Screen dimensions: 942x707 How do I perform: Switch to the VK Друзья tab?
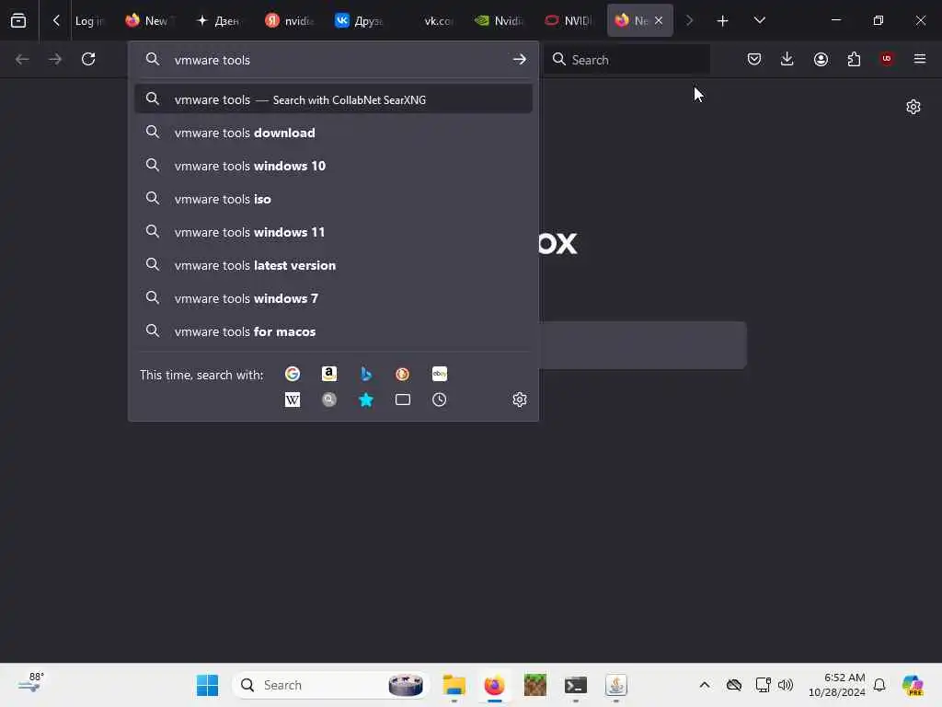359,20
